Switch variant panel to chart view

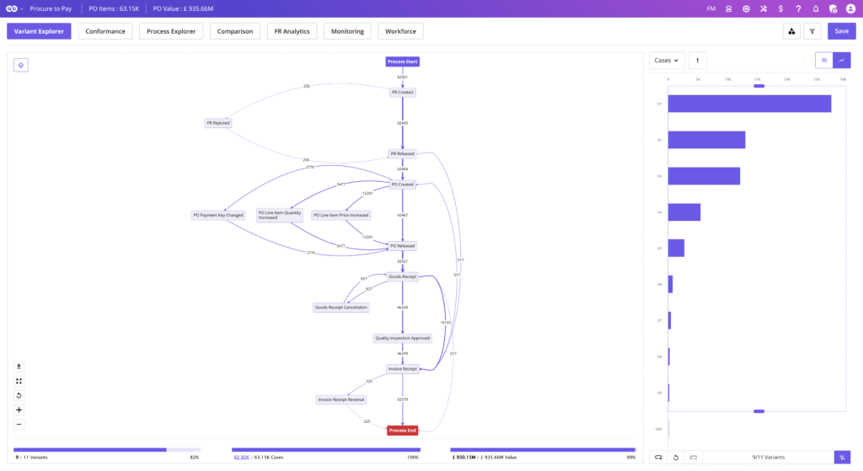tap(841, 61)
